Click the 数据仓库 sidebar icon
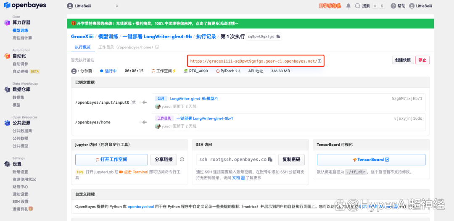454x221 pixels. click(x=7, y=89)
